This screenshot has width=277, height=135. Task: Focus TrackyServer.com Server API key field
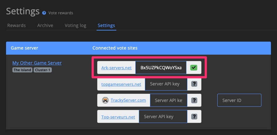[x=169, y=100]
